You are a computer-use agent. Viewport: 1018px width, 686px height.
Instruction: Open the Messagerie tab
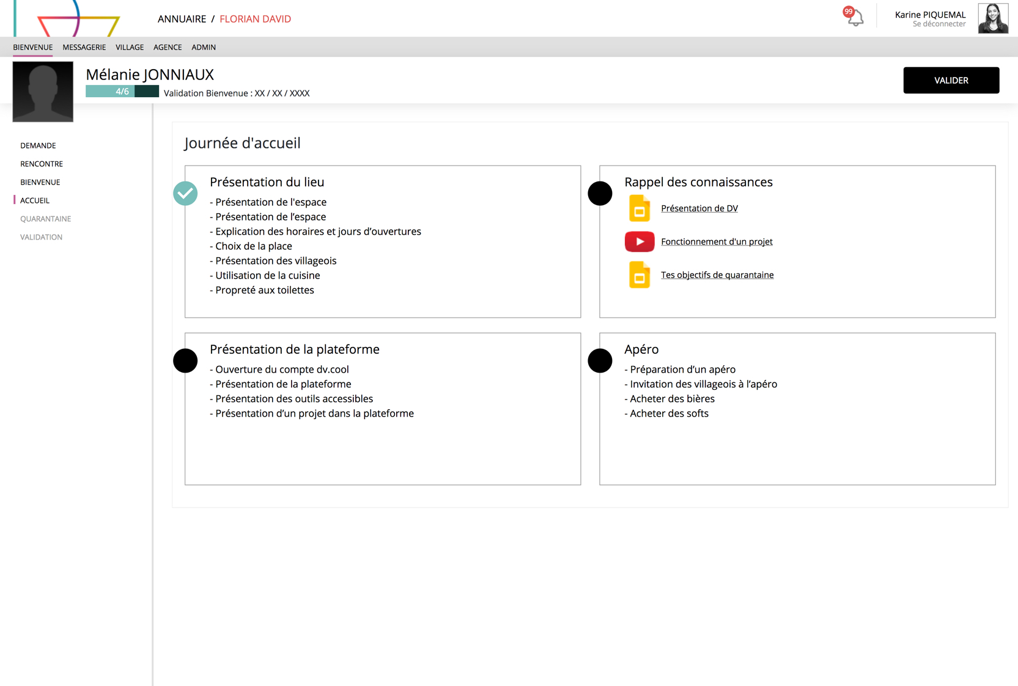coord(84,47)
